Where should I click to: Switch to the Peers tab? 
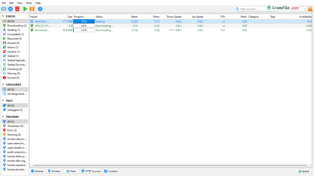tap(71, 171)
